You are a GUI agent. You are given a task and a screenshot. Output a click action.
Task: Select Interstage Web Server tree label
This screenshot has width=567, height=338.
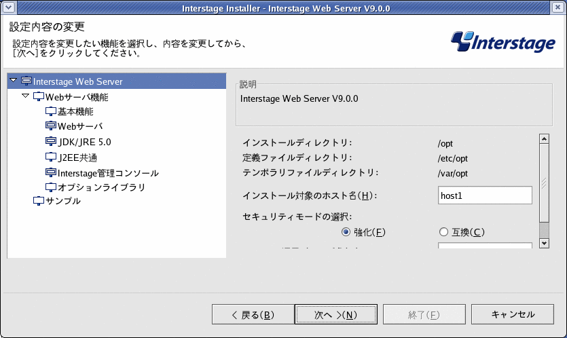(x=77, y=81)
